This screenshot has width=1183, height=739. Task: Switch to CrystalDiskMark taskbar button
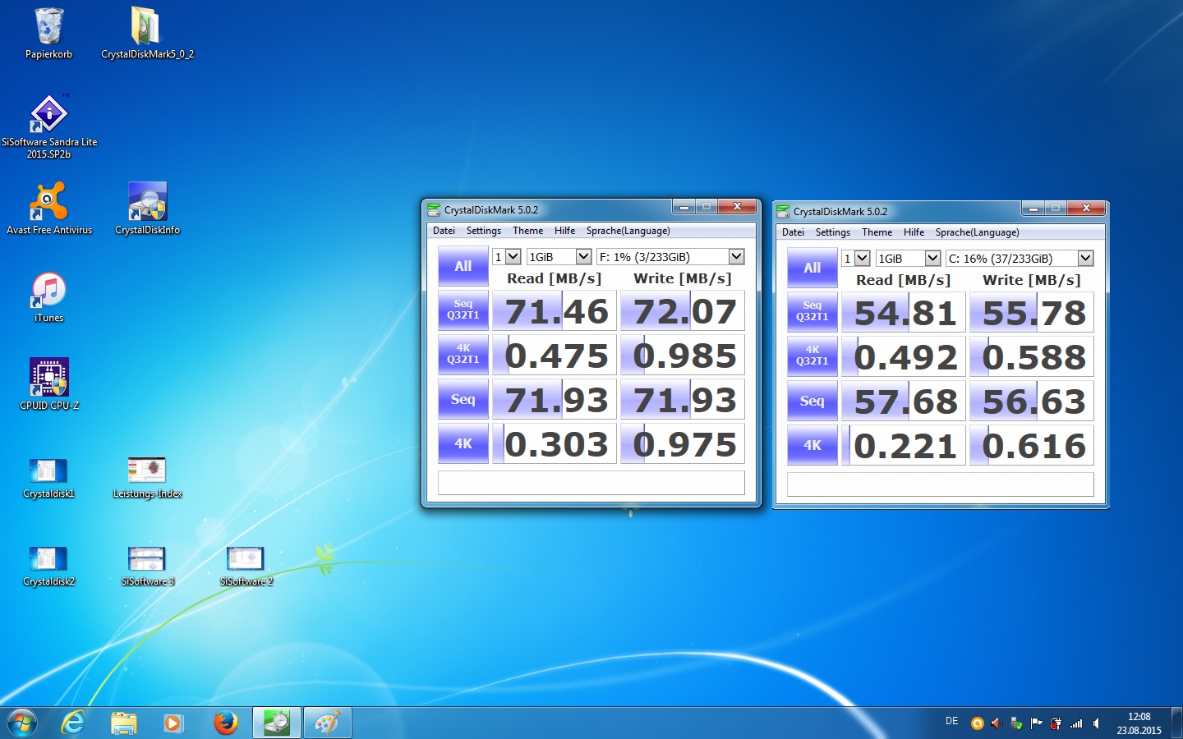click(277, 723)
